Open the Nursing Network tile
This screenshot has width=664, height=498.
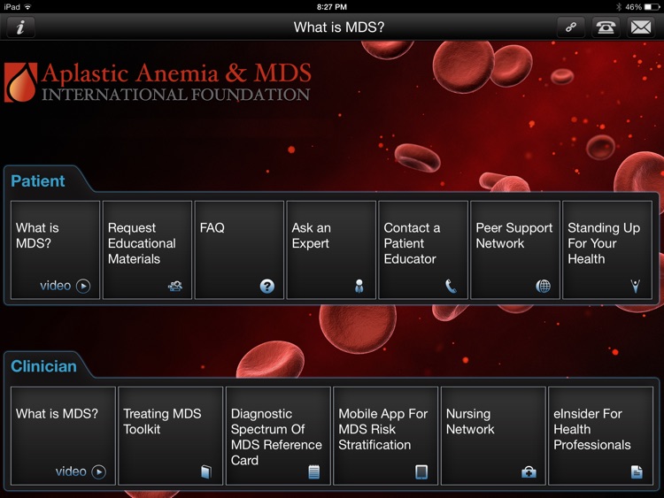tap(493, 435)
